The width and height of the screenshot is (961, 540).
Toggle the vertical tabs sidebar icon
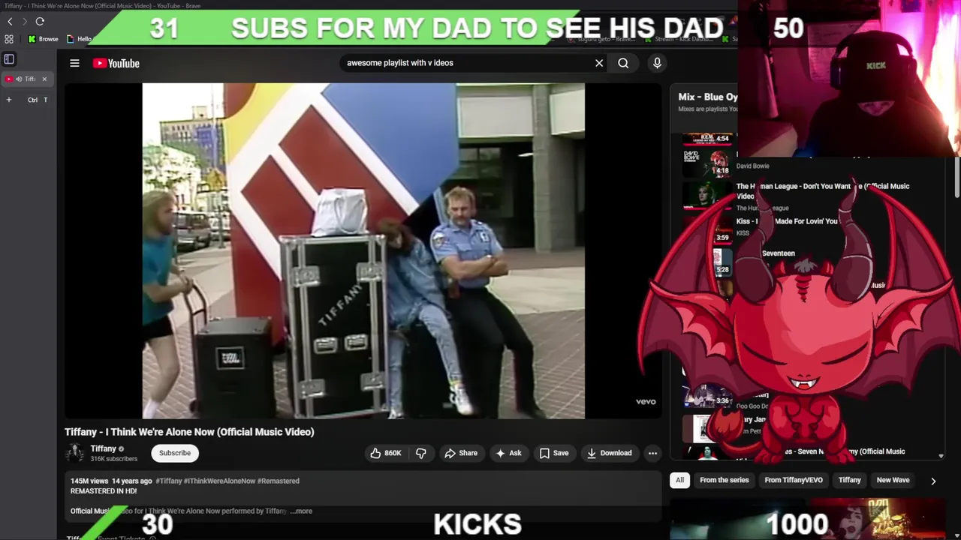point(9,58)
